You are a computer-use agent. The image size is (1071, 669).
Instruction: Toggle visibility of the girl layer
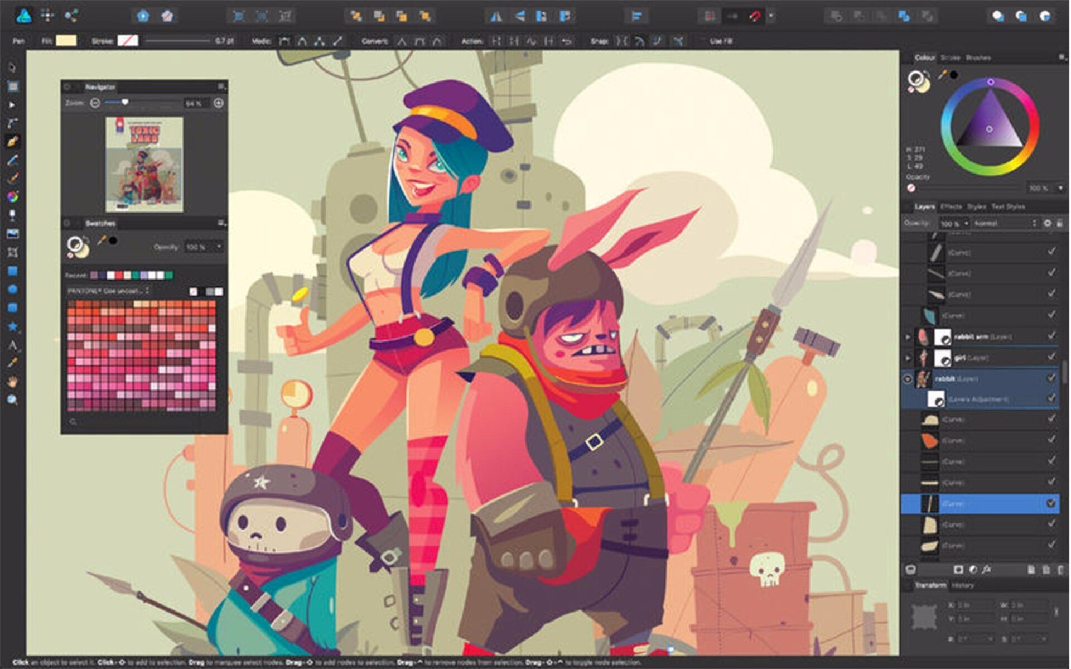tap(1050, 357)
